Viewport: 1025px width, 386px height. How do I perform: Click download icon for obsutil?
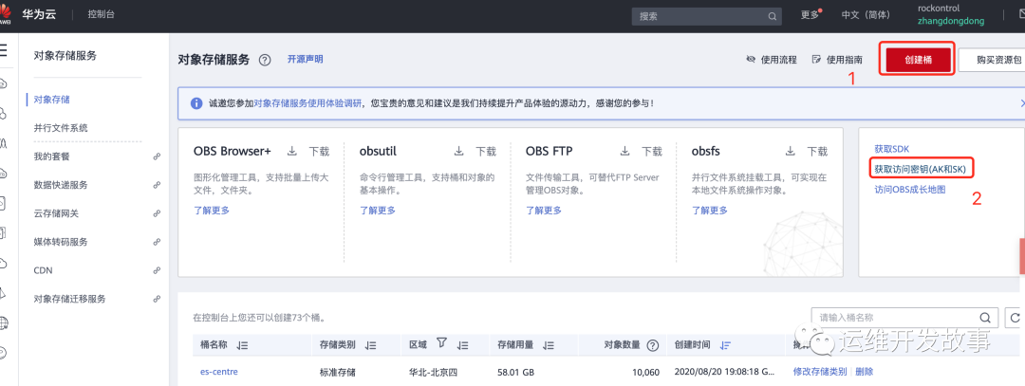tap(458, 152)
